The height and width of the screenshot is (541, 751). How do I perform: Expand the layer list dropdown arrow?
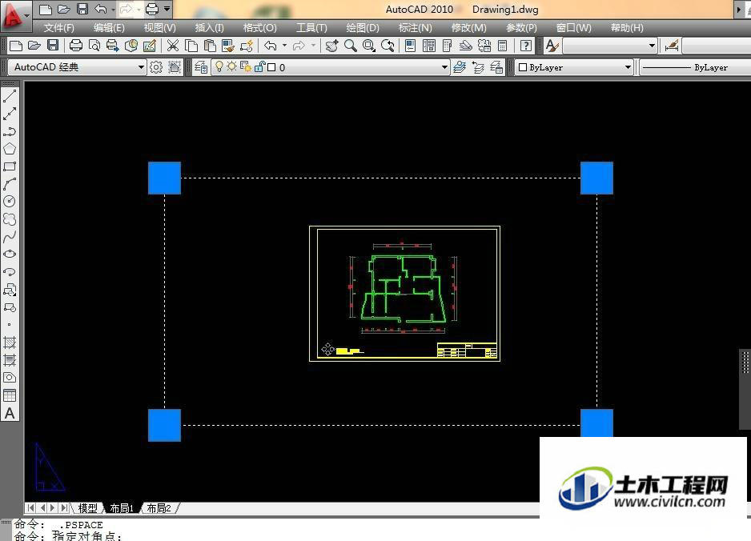click(444, 67)
